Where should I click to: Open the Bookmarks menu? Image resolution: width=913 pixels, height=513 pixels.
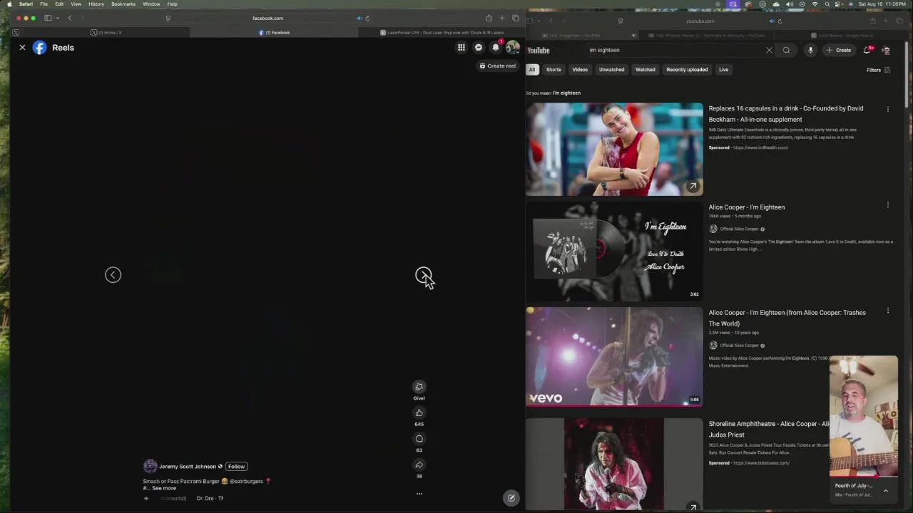click(123, 4)
